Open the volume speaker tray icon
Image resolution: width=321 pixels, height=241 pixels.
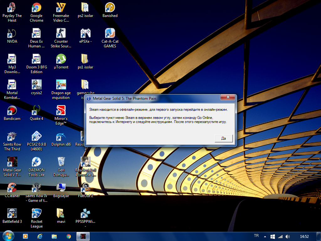287,237
